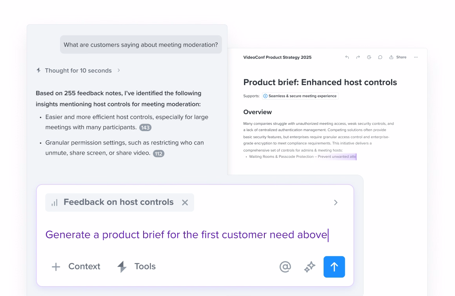Open the more options ellipsis menu
Image resolution: width=455 pixels, height=296 pixels.
pyautogui.click(x=416, y=57)
